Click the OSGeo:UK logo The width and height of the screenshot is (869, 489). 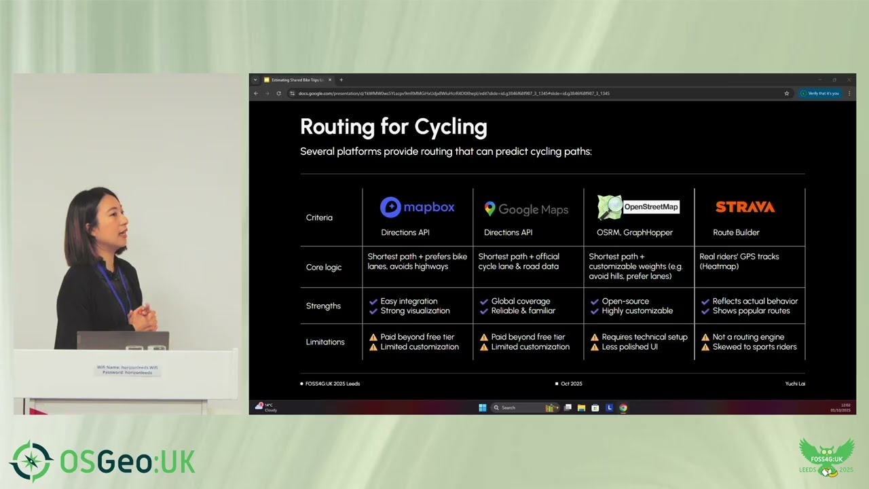[103, 462]
